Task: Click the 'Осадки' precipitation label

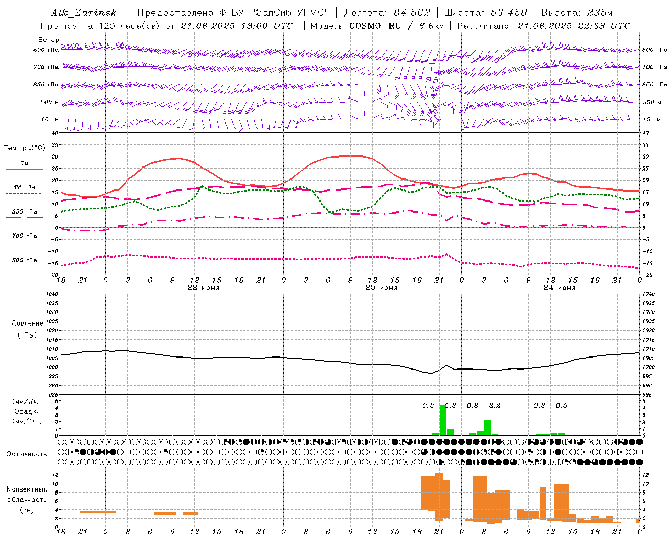Action: click(27, 411)
